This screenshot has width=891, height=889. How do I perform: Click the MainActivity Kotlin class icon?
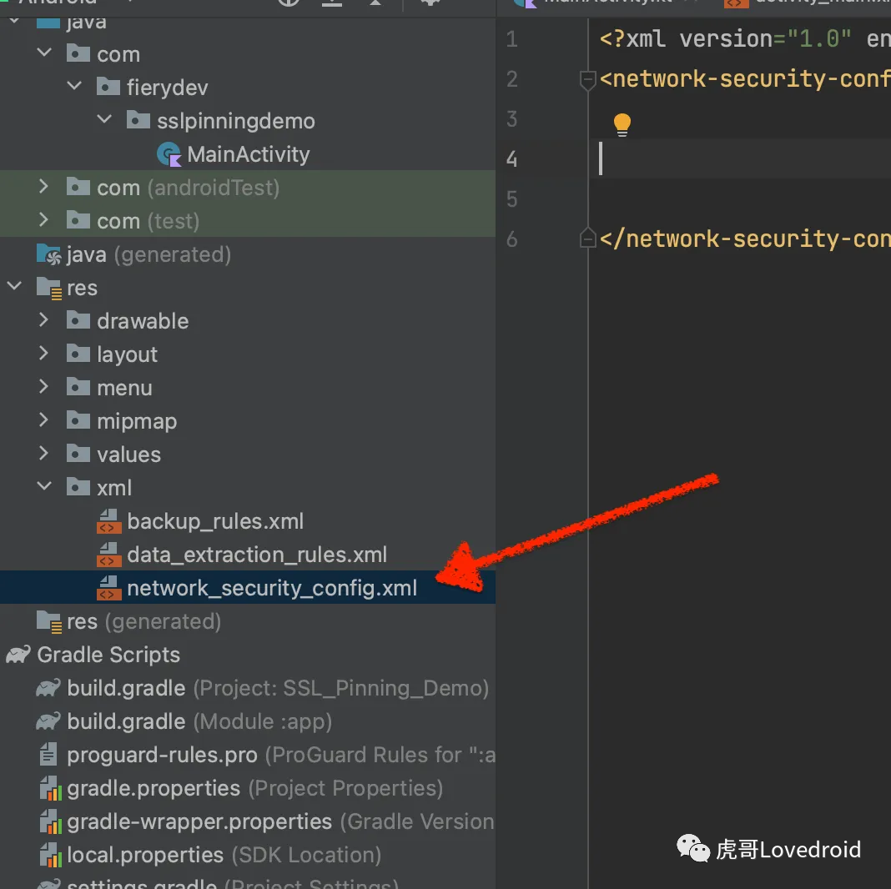click(169, 154)
